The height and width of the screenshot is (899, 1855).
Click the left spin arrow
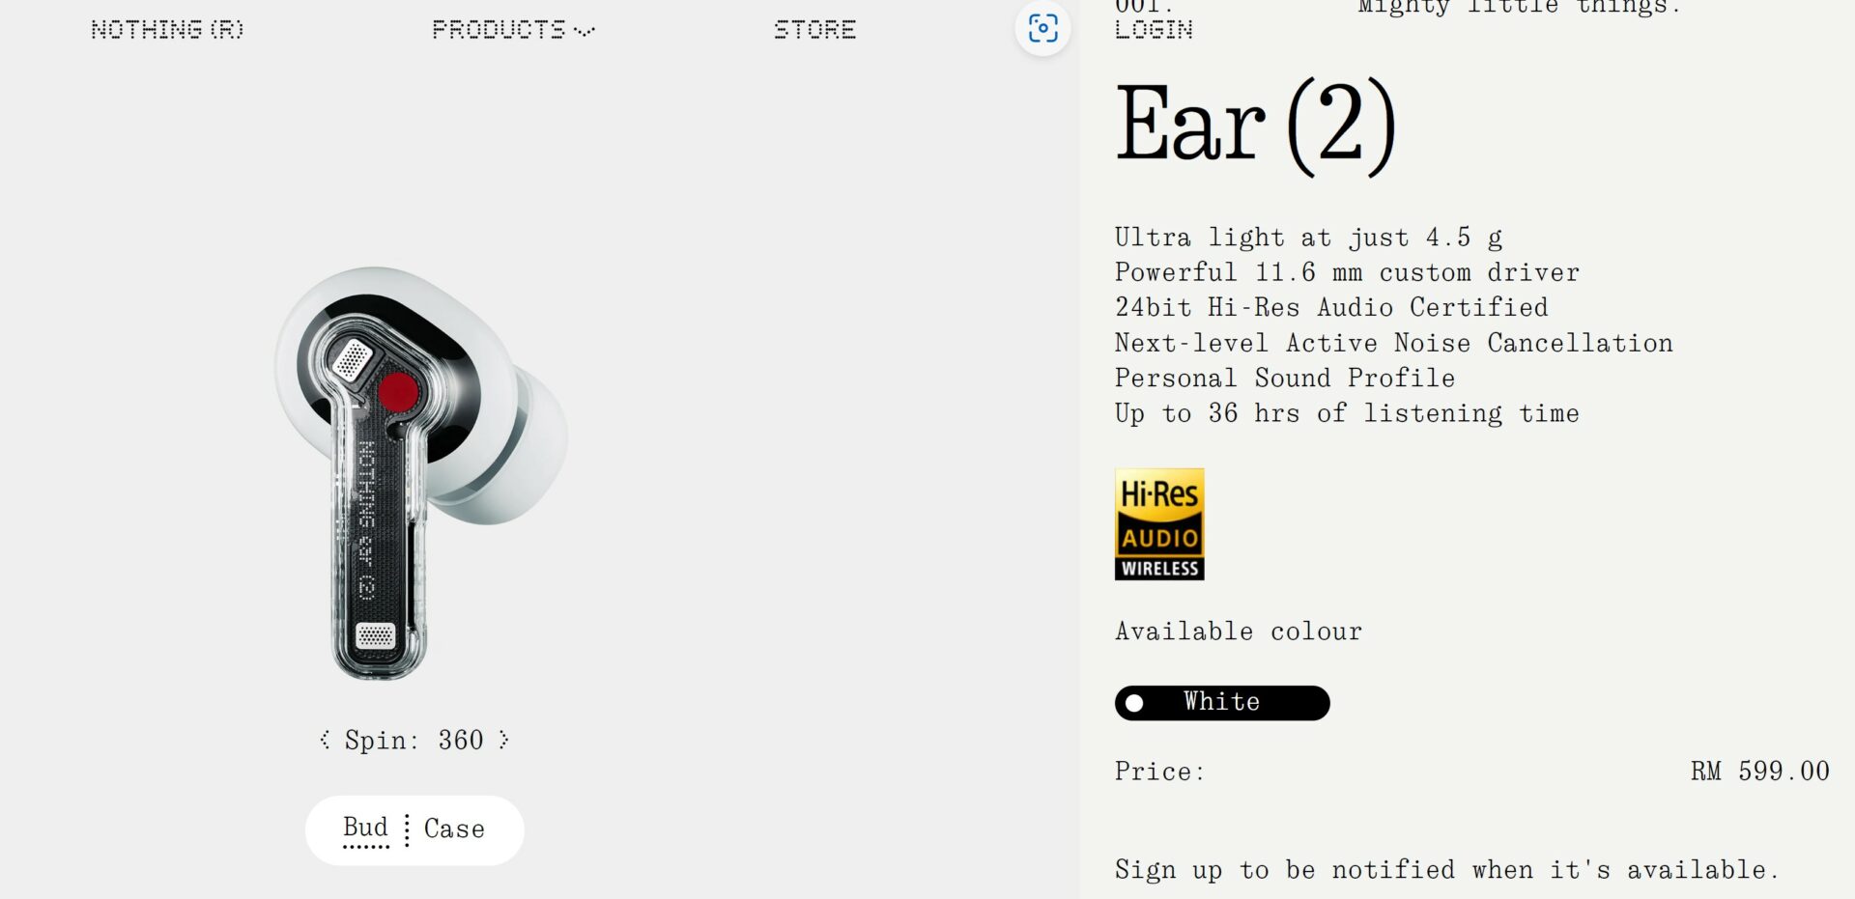pyautogui.click(x=326, y=740)
